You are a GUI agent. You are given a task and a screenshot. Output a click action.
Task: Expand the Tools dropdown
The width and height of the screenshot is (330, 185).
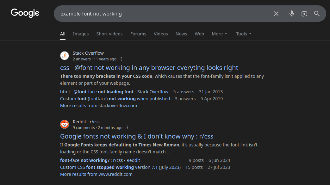(244, 34)
